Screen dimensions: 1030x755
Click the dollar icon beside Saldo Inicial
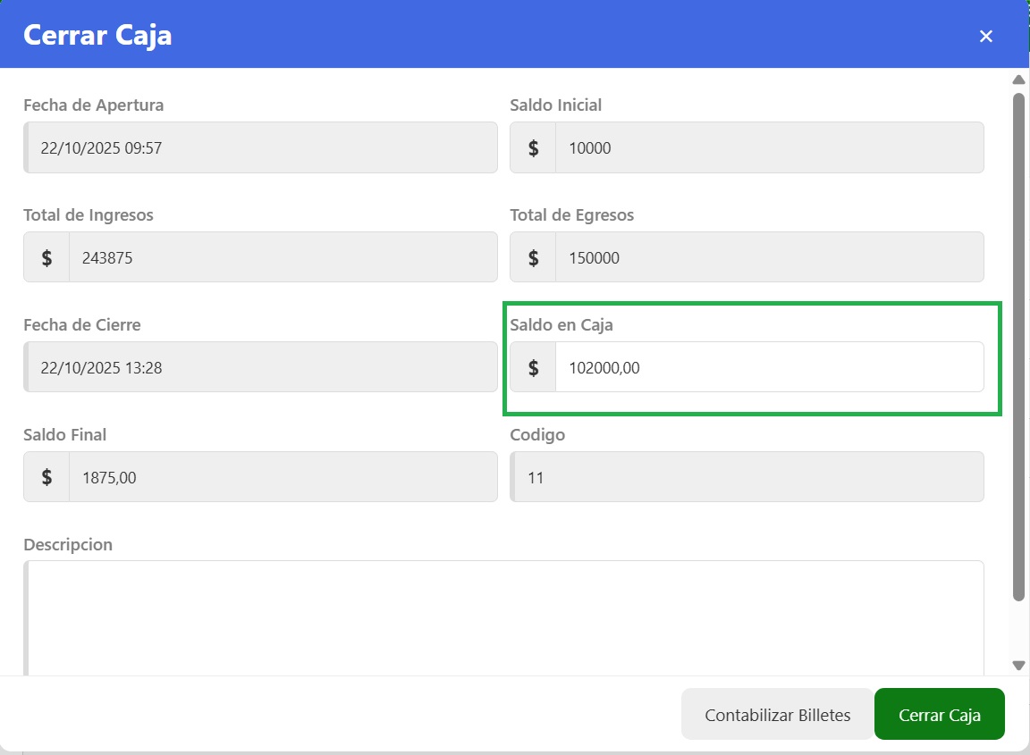[534, 148]
